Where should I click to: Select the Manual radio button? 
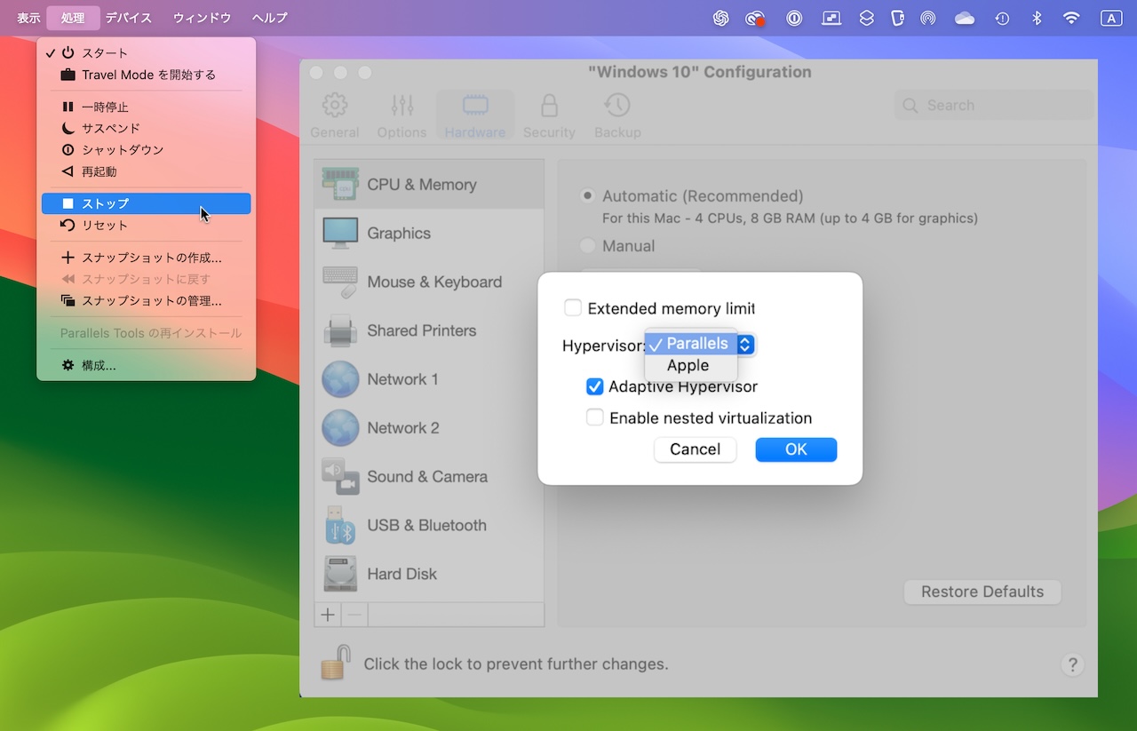[587, 246]
